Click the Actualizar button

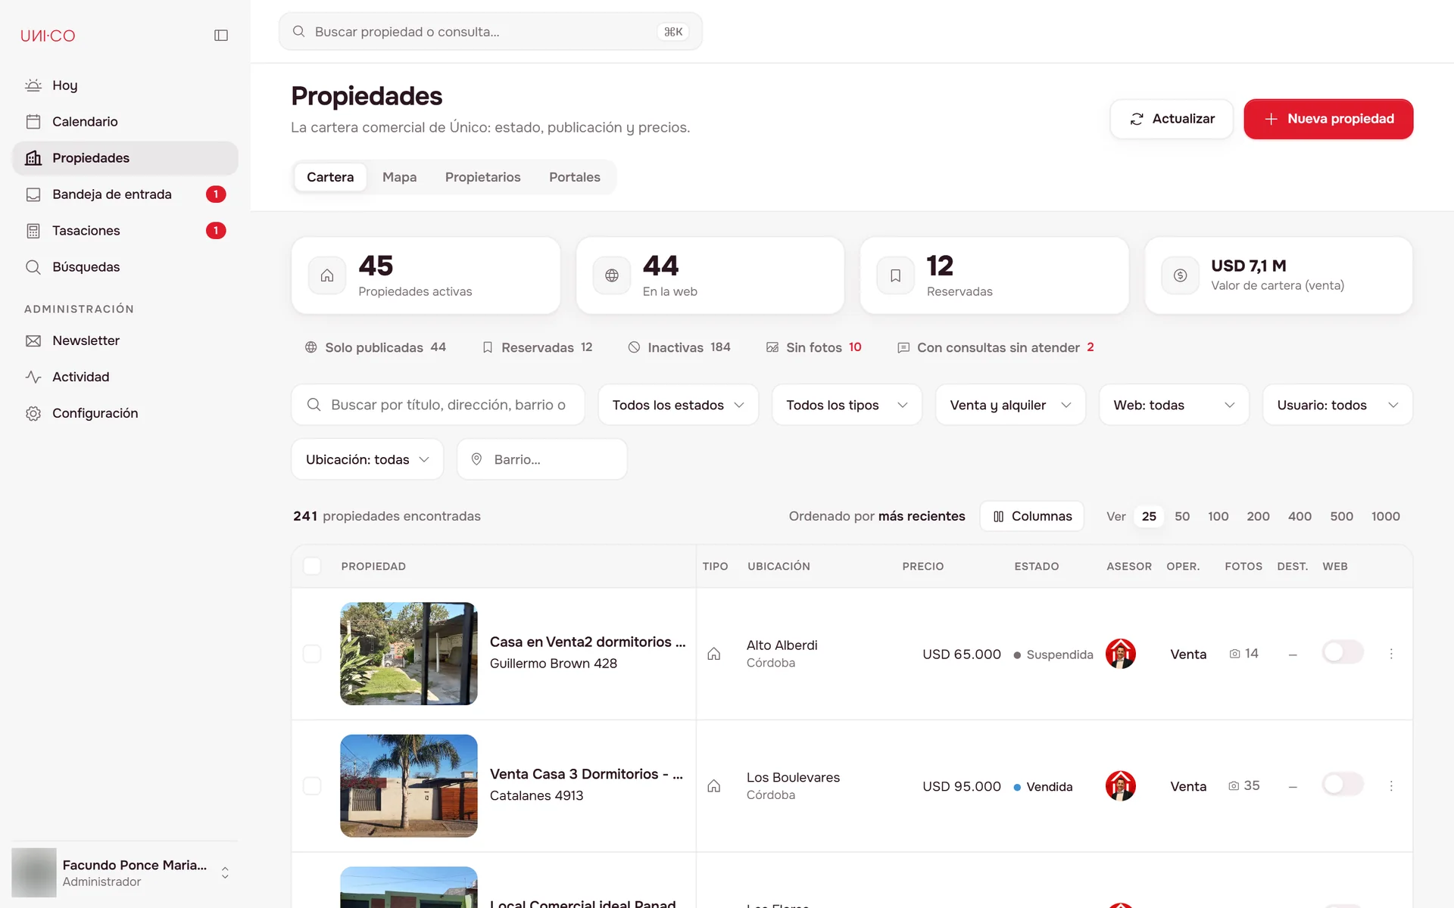click(x=1172, y=119)
